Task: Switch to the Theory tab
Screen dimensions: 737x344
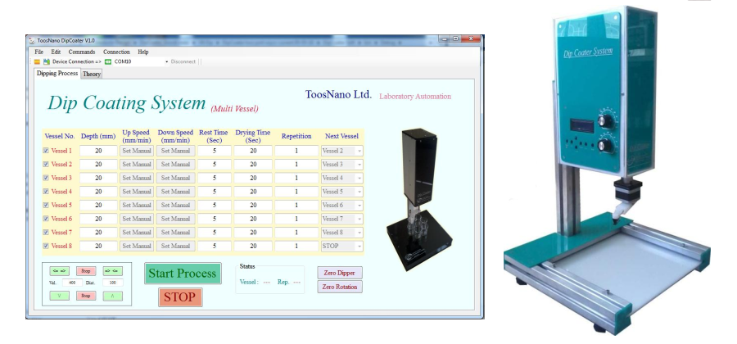Action: point(92,74)
